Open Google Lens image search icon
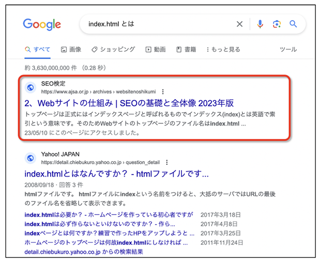Screen dimensions: 319x262 click(277, 24)
